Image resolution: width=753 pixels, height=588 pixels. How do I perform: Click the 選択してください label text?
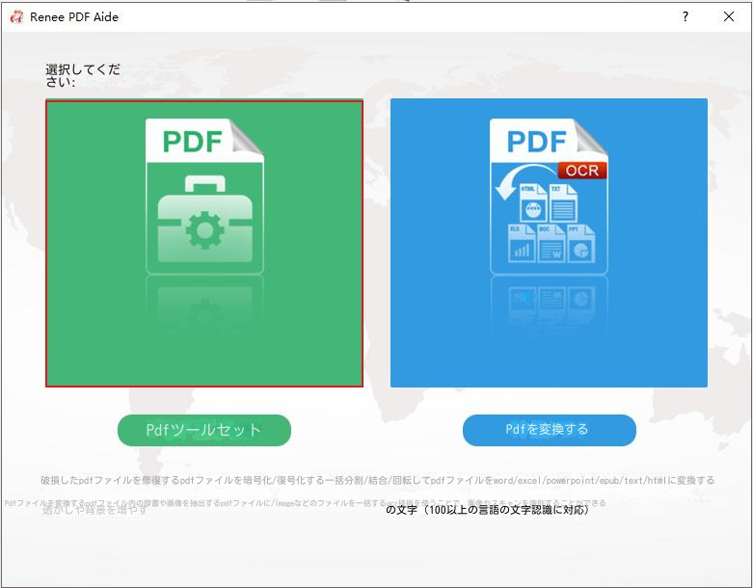pos(83,76)
